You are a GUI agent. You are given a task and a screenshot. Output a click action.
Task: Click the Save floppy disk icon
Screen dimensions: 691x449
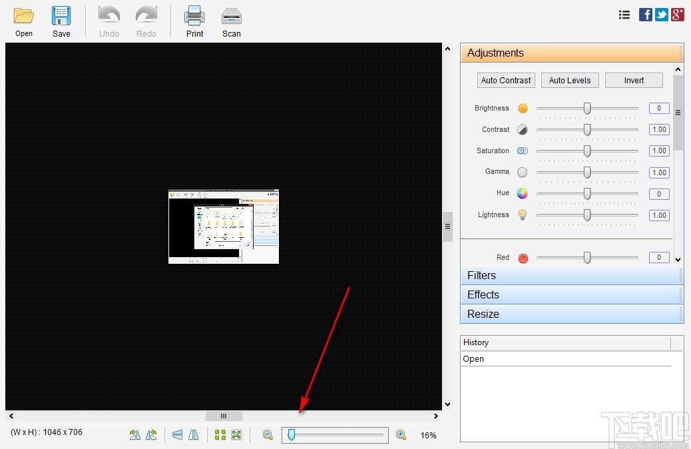click(61, 16)
